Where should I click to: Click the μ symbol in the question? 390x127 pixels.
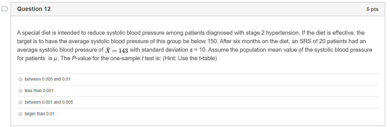pos(55,58)
